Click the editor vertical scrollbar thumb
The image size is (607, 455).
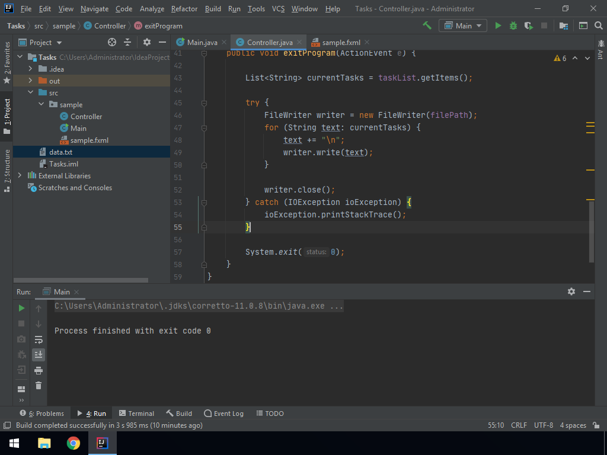[592, 232]
